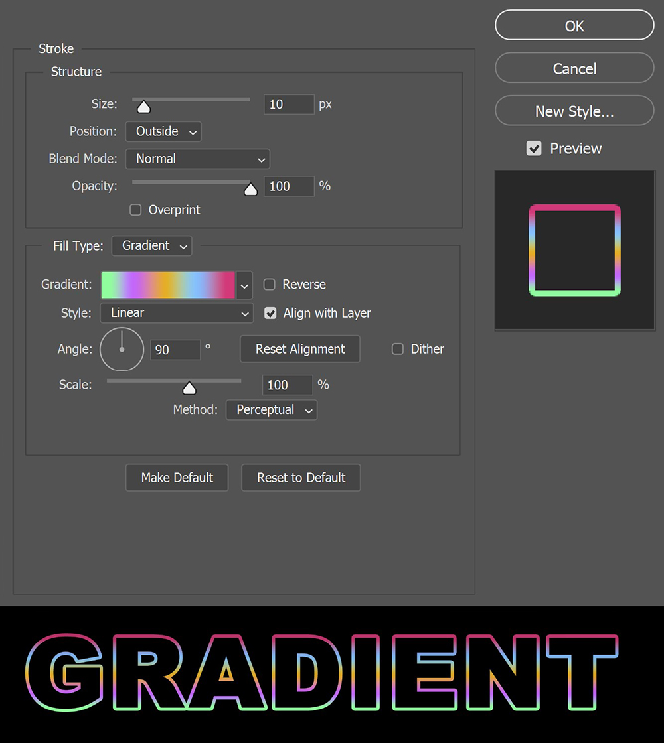Screen dimensions: 664x743
Task: Click the New Style button
Action: pyautogui.click(x=574, y=111)
